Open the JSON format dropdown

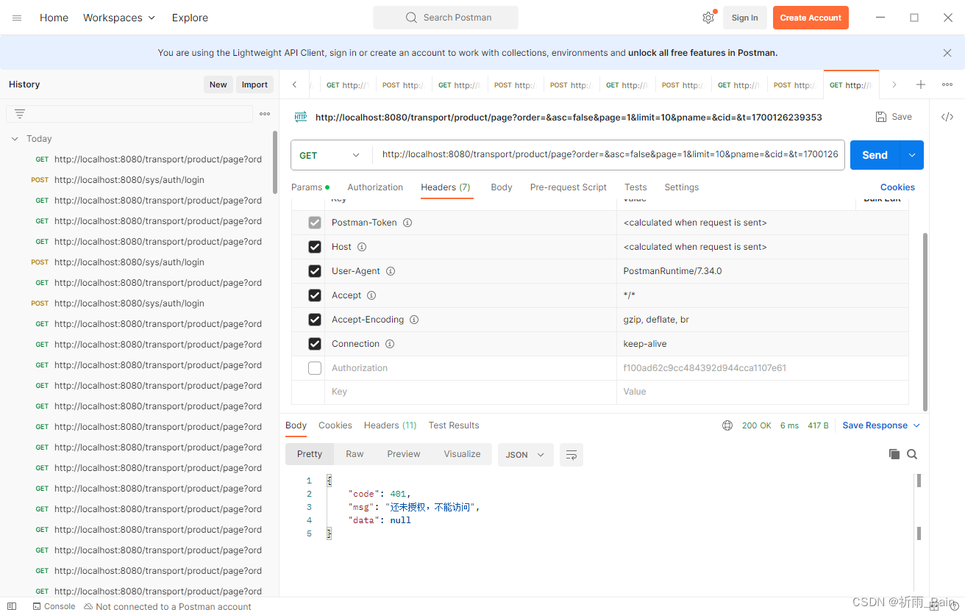point(525,455)
